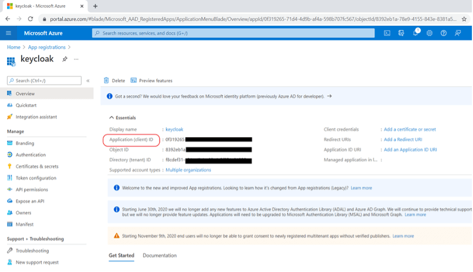Click Add a Redirect URI link

point(403,140)
